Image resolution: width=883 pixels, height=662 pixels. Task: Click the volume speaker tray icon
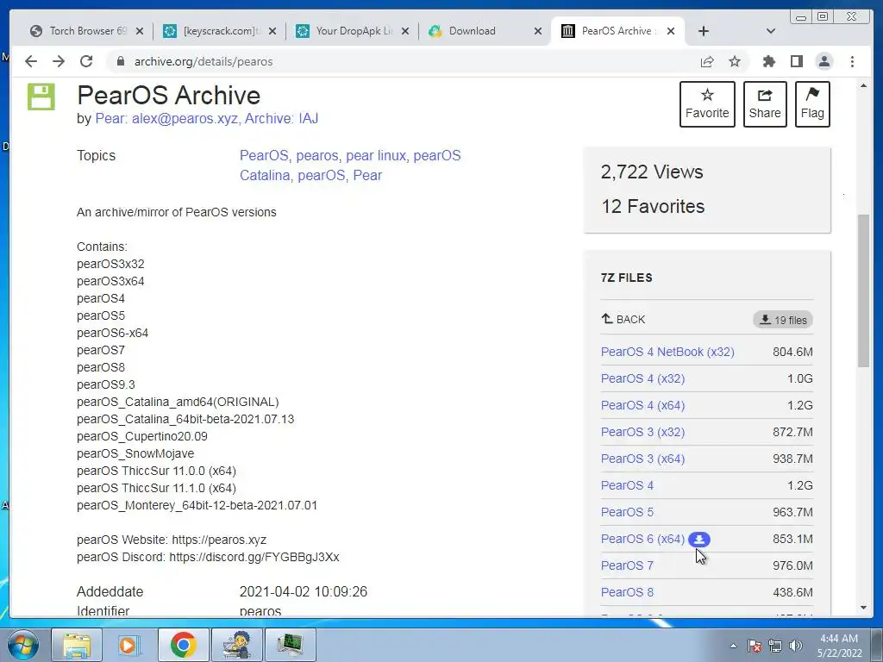point(796,646)
